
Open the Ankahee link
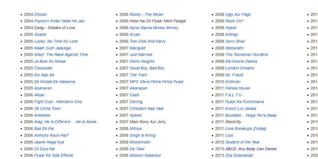[x=42, y=115]
